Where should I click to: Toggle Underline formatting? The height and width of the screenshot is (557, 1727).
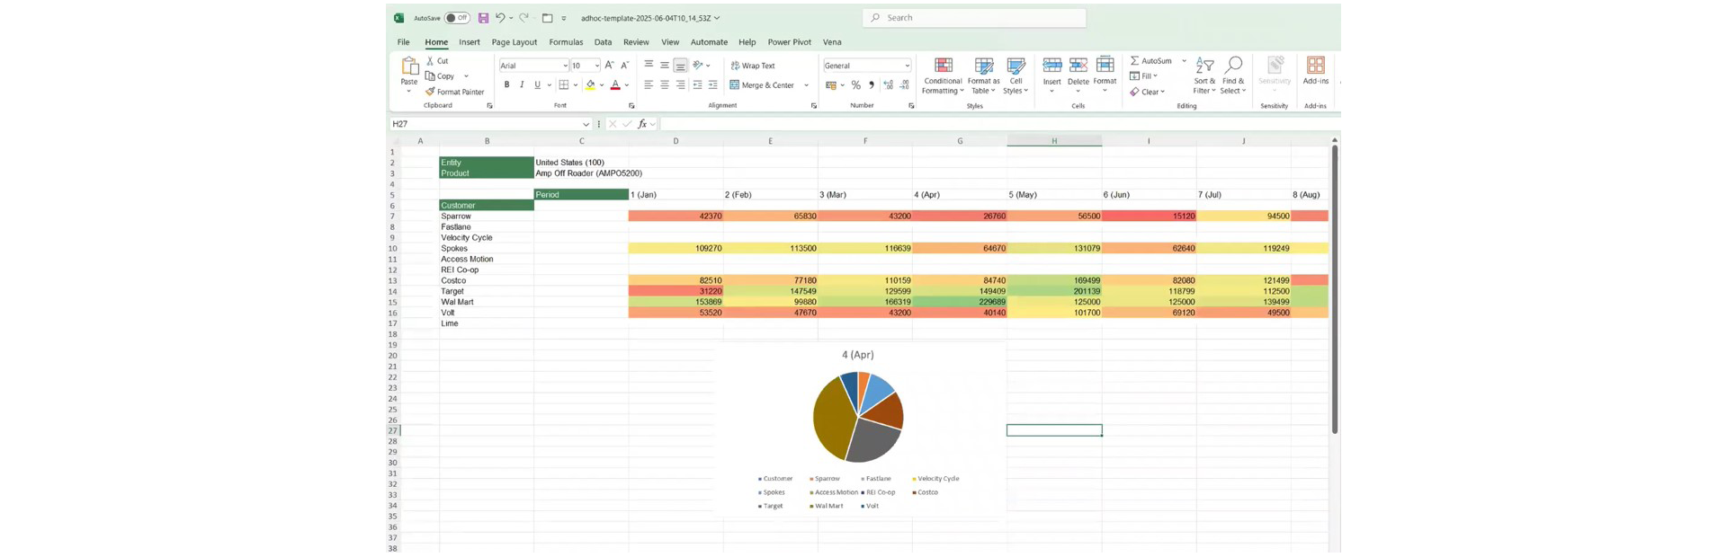(x=537, y=85)
